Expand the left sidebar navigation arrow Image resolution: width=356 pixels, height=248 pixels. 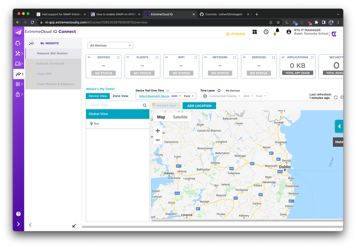18,224
